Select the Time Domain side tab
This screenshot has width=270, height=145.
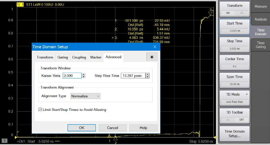point(261,32)
